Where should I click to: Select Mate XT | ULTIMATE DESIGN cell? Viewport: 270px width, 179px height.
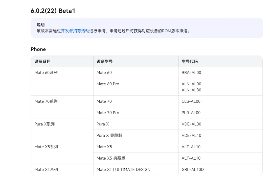click(136, 169)
